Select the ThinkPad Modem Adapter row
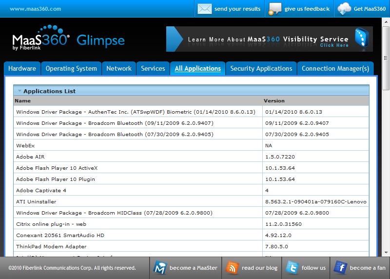 [191, 246]
